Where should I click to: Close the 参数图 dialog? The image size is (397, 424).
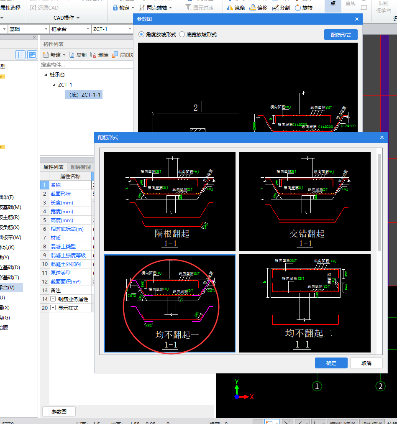click(x=357, y=19)
